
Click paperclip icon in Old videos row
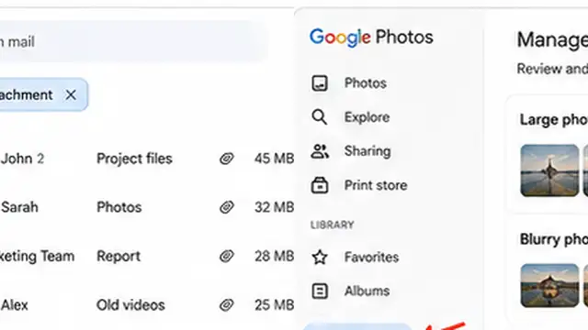click(x=227, y=305)
